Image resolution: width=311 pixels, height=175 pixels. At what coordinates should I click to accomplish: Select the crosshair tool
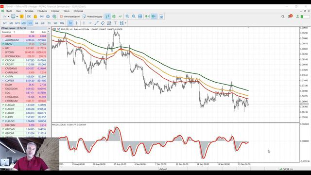click(77, 23)
